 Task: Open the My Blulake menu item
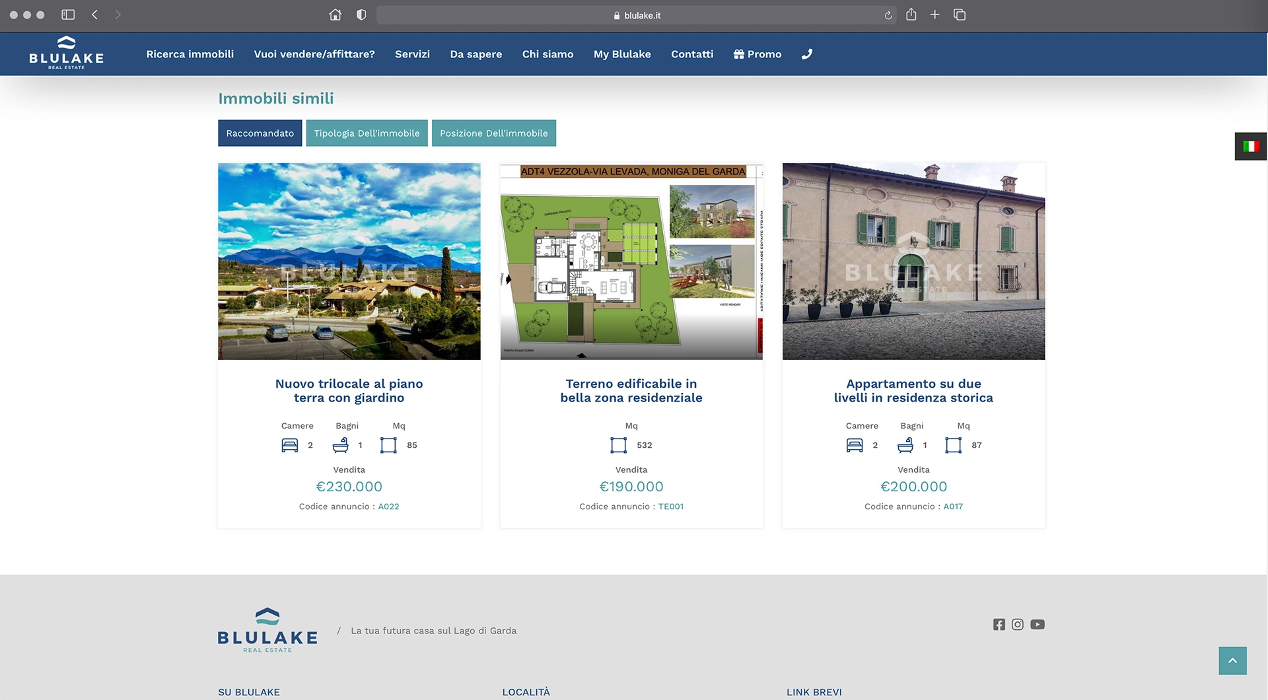click(622, 54)
